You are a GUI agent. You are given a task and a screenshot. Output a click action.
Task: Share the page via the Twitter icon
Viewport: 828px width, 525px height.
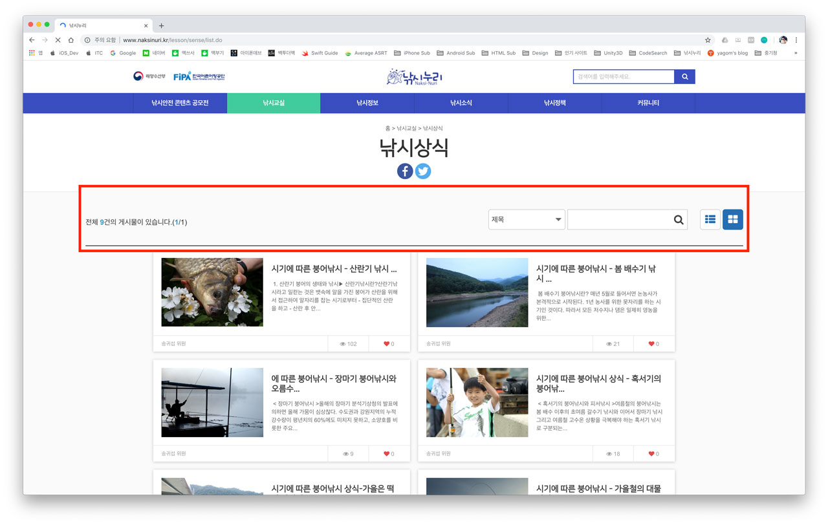click(423, 171)
